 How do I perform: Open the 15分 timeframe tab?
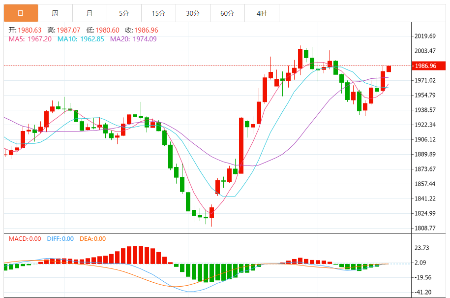[158, 13]
